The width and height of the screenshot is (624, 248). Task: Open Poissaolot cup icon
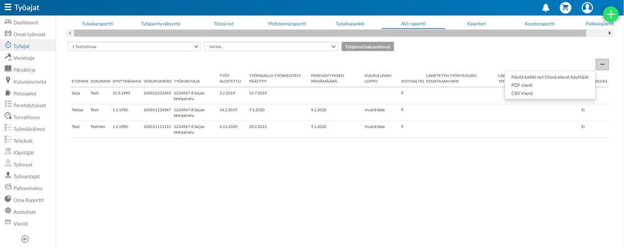click(x=8, y=93)
